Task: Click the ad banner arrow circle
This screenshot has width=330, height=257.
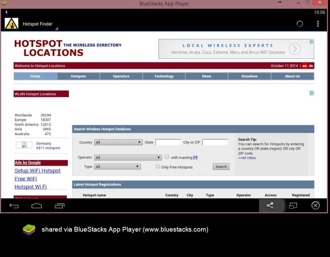Action: pyautogui.click(x=295, y=49)
